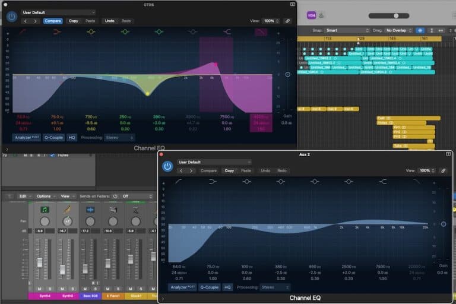This screenshot has width=456, height=304.
Task: Click the yellow EQ node on GTRS curve
Action: pos(147,94)
